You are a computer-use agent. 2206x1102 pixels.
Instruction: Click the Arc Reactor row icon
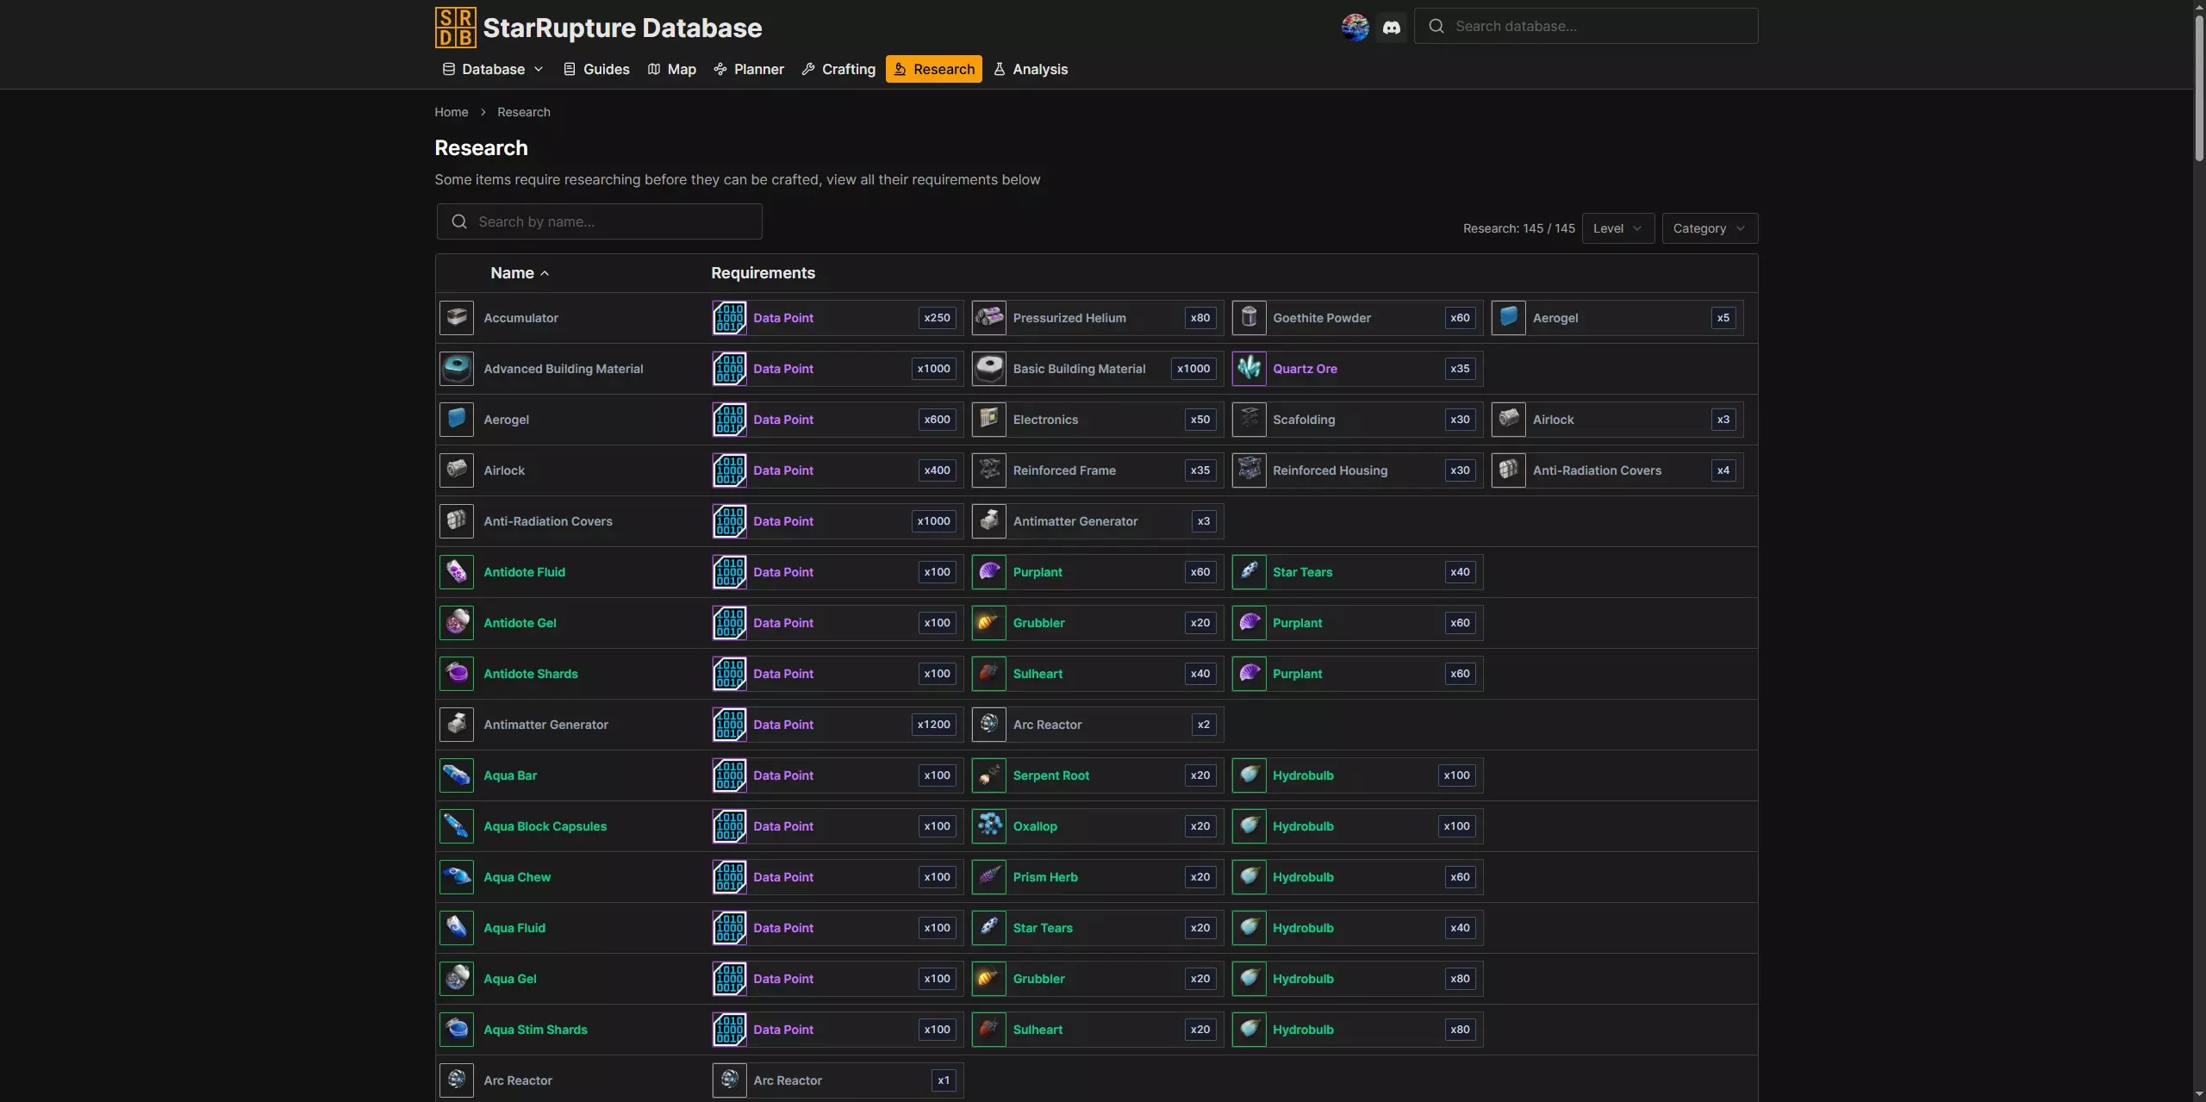tap(457, 1080)
